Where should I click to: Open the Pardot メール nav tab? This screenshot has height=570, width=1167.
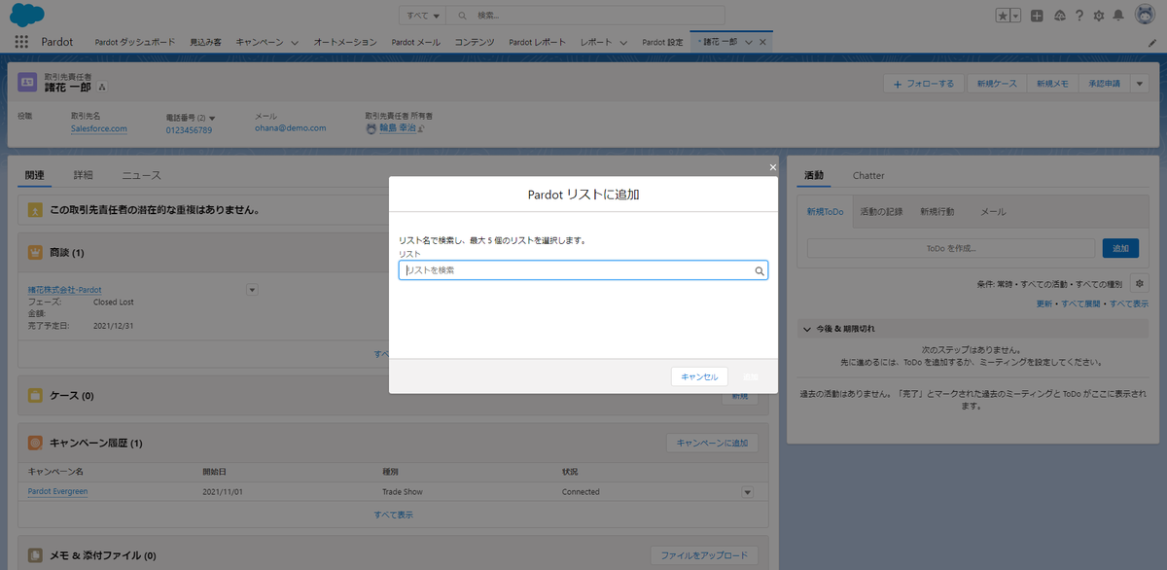[415, 42]
